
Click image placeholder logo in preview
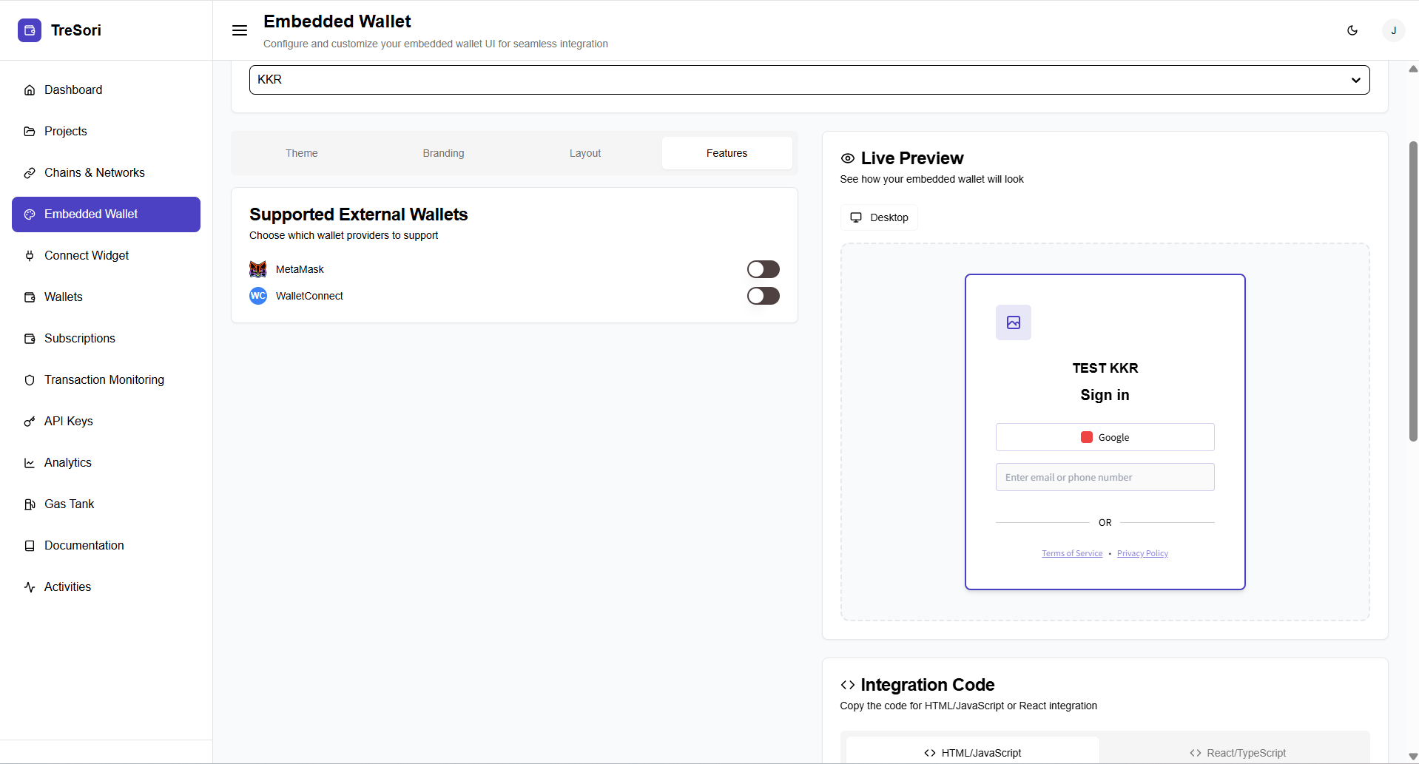point(1013,322)
